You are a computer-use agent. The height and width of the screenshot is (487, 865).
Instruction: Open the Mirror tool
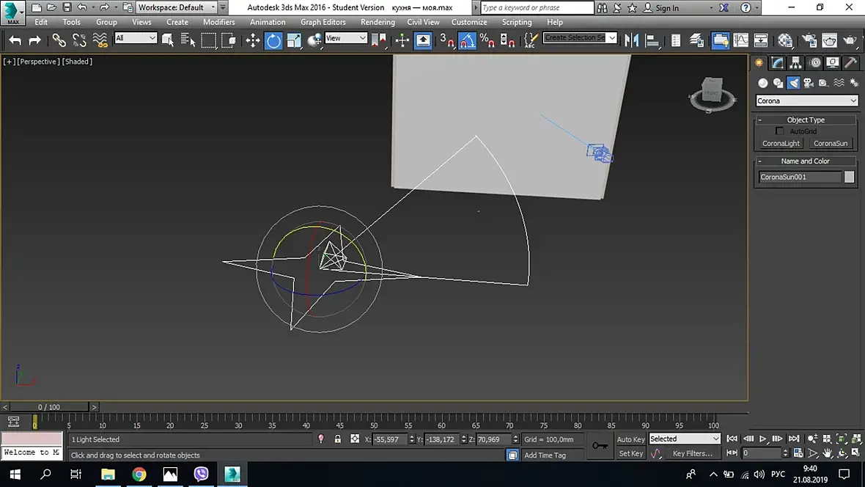point(631,40)
